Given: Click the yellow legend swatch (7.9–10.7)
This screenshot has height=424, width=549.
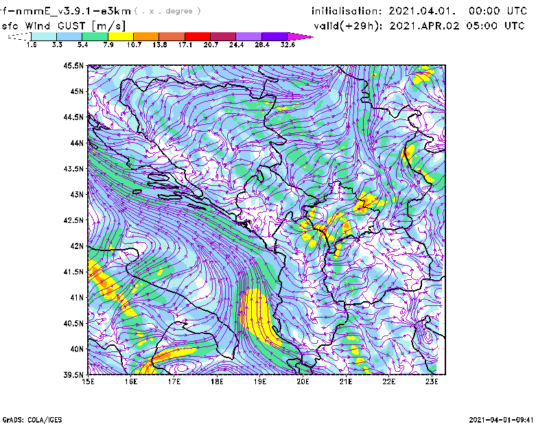Looking at the screenshot, I should [x=121, y=36].
